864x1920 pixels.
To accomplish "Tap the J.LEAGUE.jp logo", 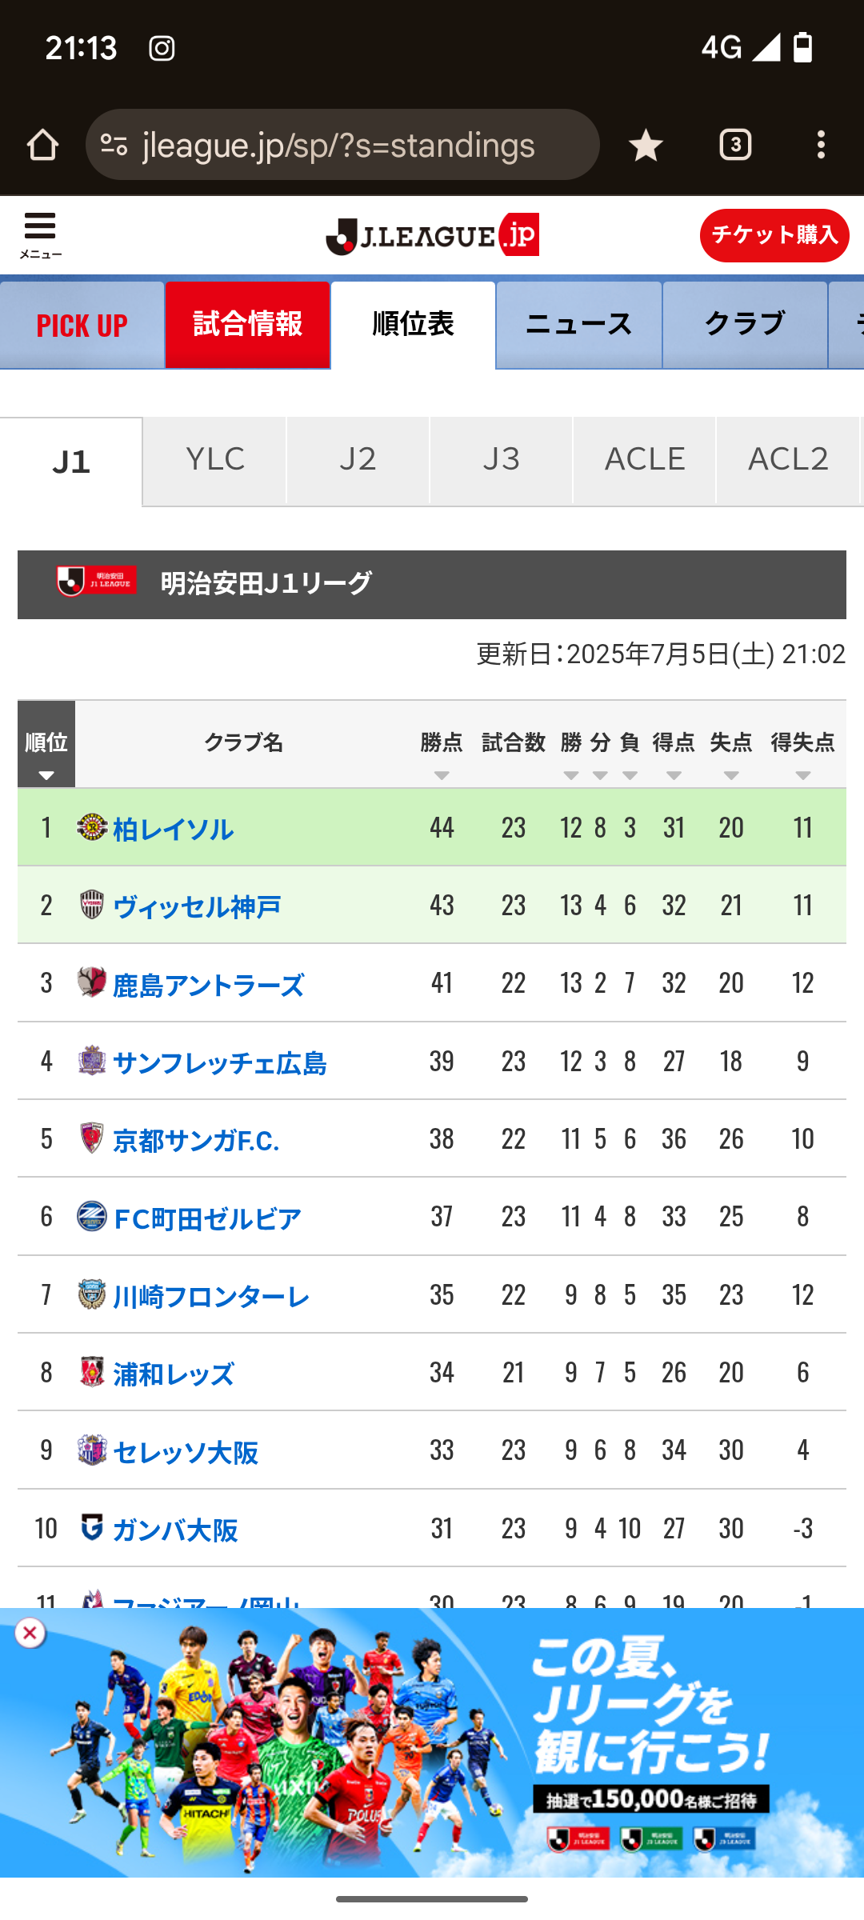I will point(432,235).
